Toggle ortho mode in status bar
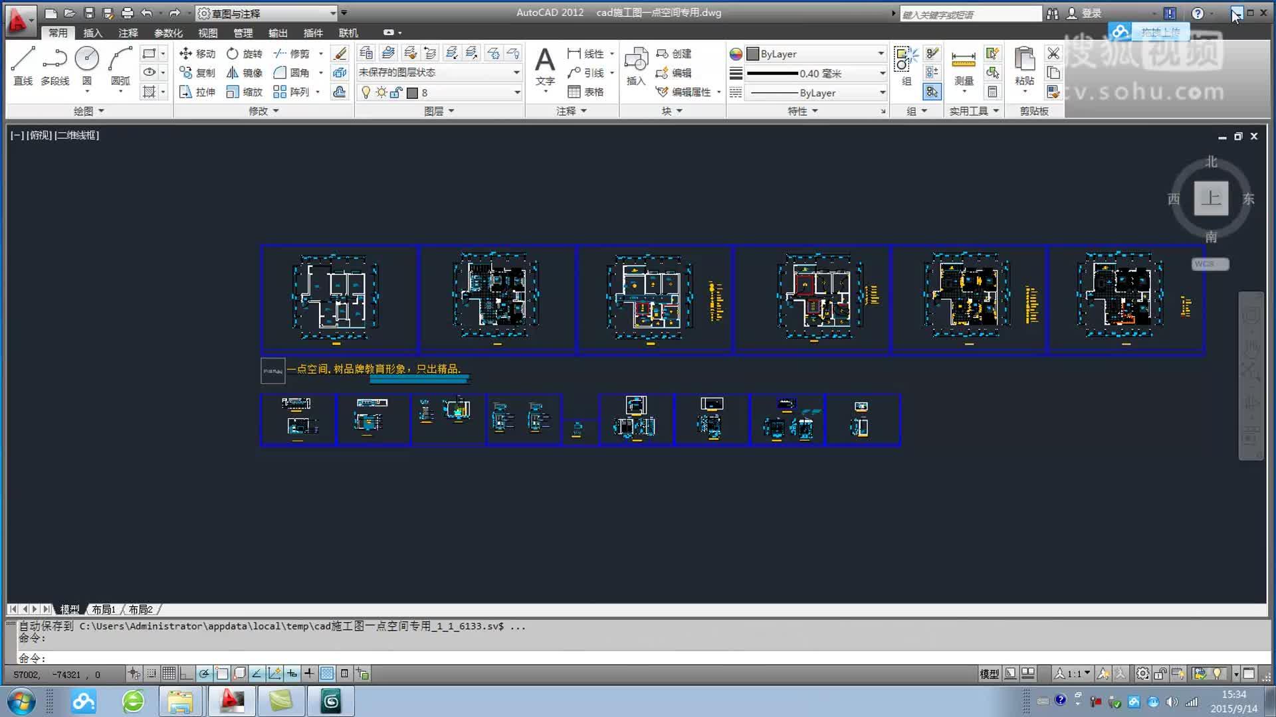The height and width of the screenshot is (717, 1276). point(186,674)
